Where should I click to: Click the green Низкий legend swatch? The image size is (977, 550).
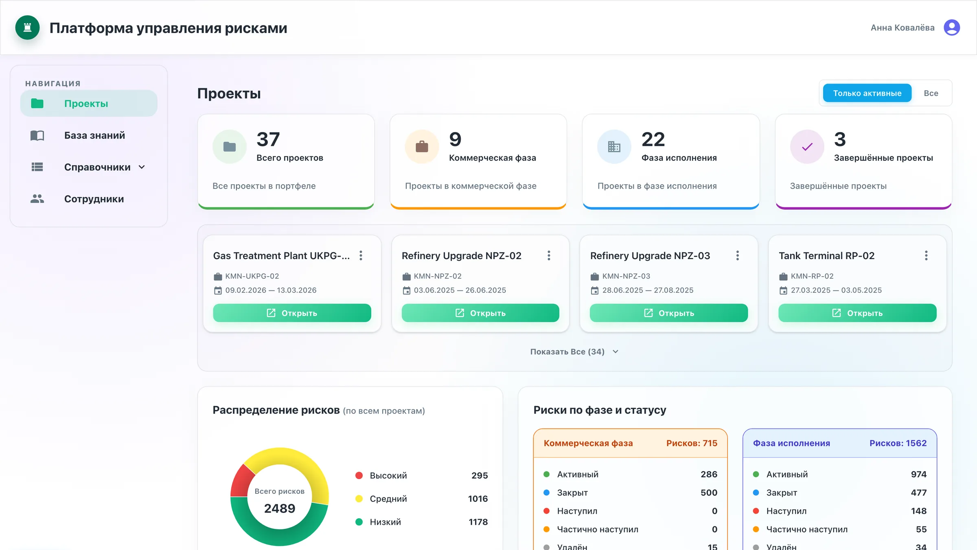pyautogui.click(x=359, y=522)
